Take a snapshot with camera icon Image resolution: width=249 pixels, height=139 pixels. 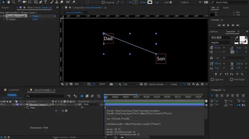[x=111, y=84]
